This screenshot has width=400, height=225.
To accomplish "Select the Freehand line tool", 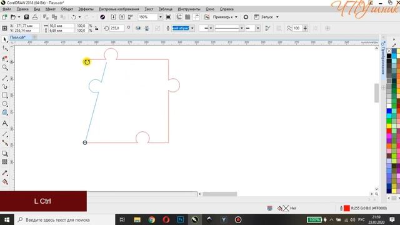I will (4, 78).
